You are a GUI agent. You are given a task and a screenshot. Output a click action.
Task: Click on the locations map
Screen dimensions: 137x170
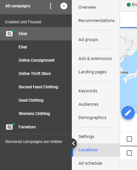[128, 67]
